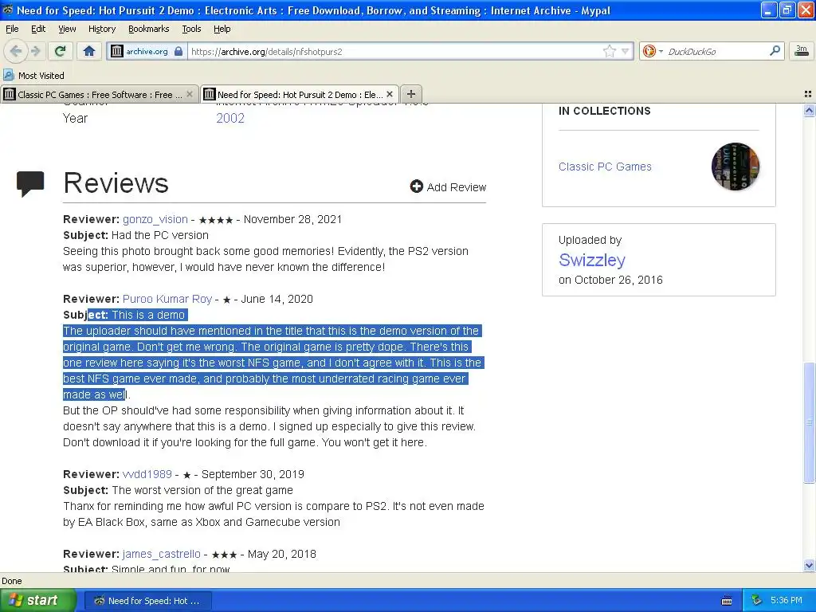This screenshot has width=816, height=612.
Task: Click the keyboard icon in system tray
Action: pyautogui.click(x=727, y=601)
